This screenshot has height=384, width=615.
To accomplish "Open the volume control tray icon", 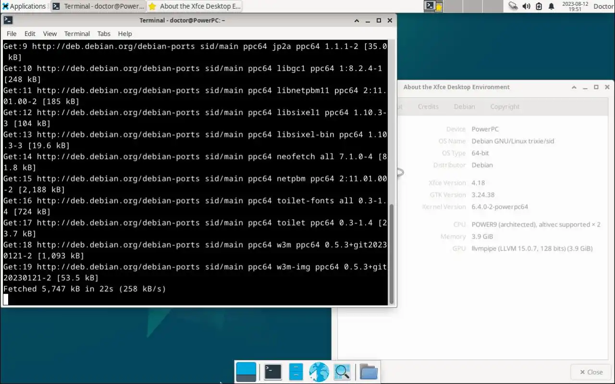I will pyautogui.click(x=526, y=6).
